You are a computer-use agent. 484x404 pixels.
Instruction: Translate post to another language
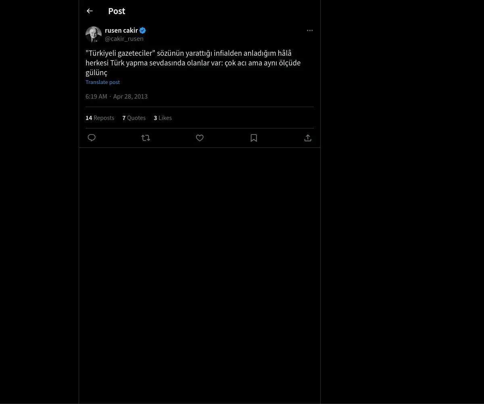tap(102, 82)
